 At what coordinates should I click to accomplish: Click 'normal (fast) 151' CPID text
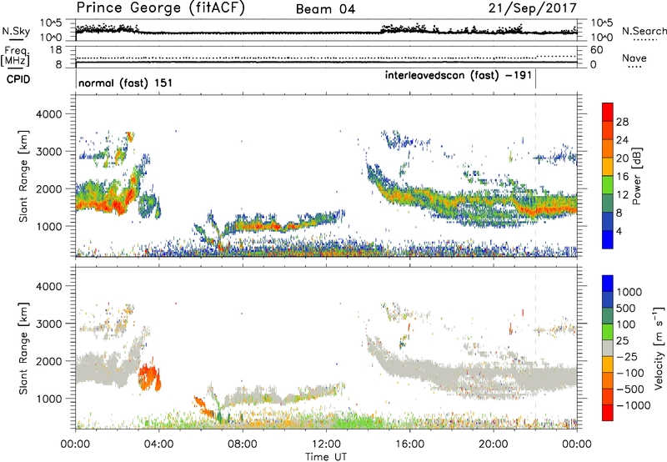pos(126,83)
